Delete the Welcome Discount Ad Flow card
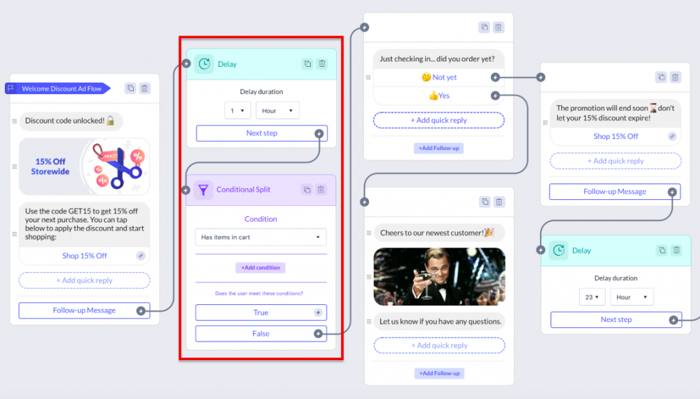700x399 pixels. tap(145, 88)
